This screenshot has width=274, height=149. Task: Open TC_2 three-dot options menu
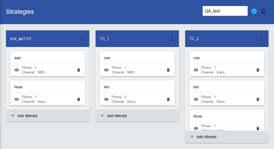click(x=262, y=39)
